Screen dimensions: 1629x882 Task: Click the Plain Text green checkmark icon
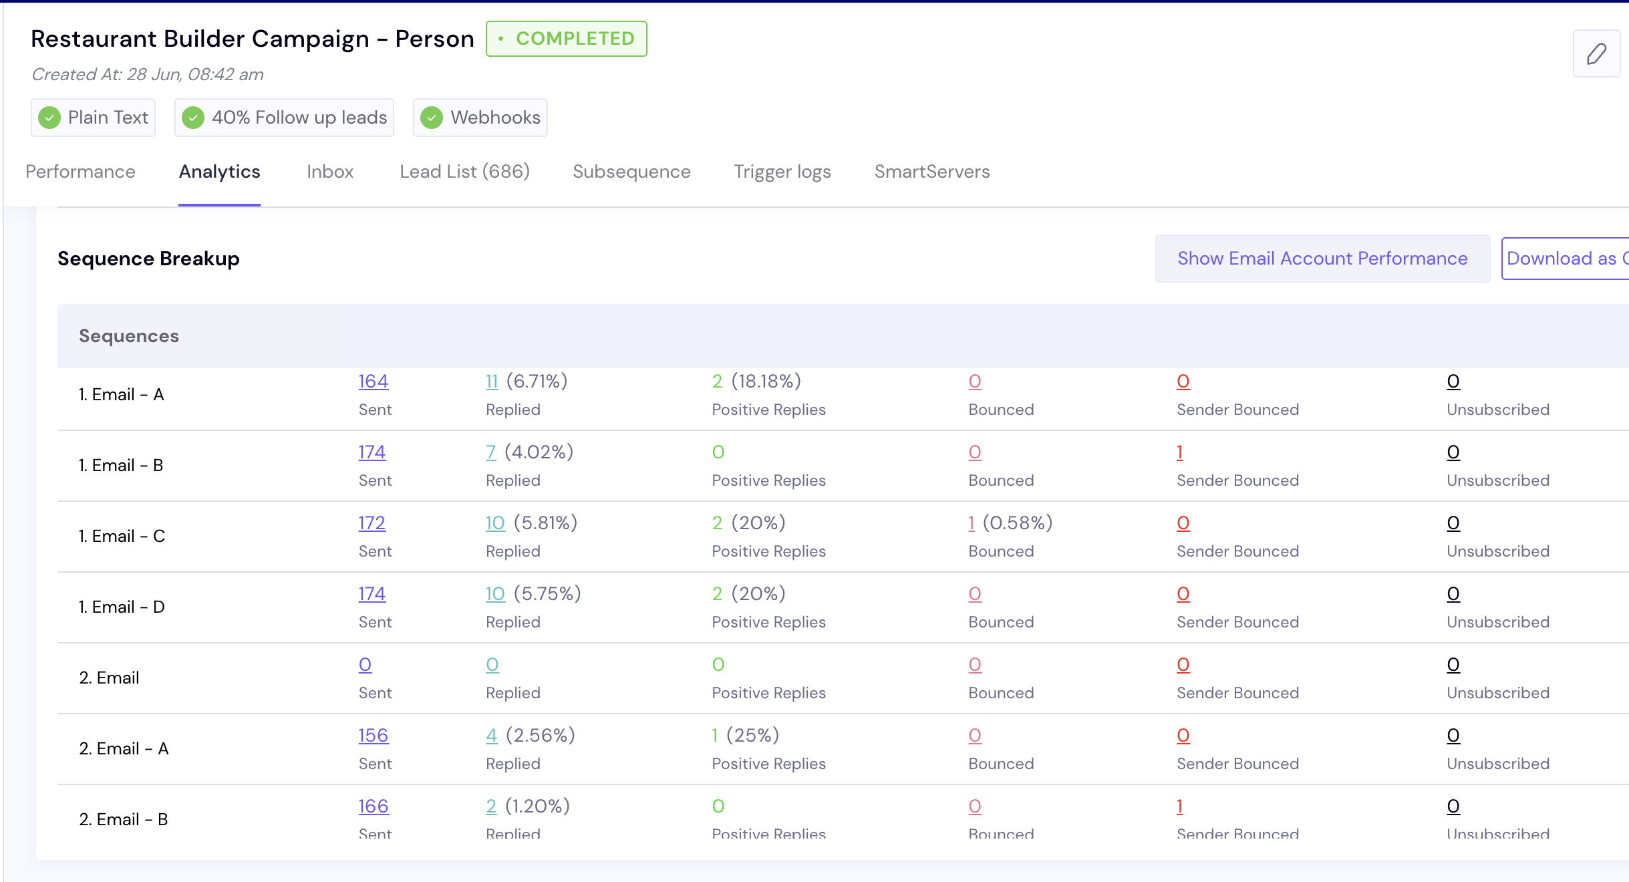(49, 118)
